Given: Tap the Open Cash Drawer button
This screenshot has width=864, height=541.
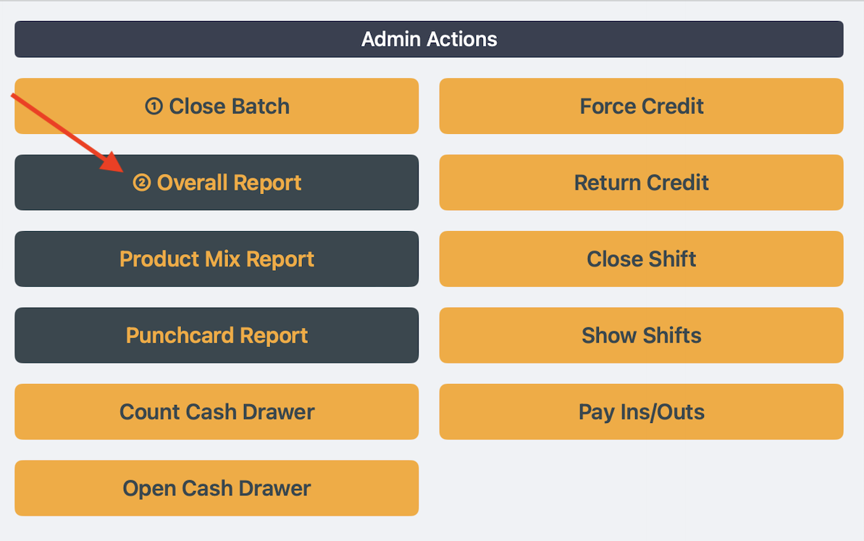Looking at the screenshot, I should pos(217,488).
